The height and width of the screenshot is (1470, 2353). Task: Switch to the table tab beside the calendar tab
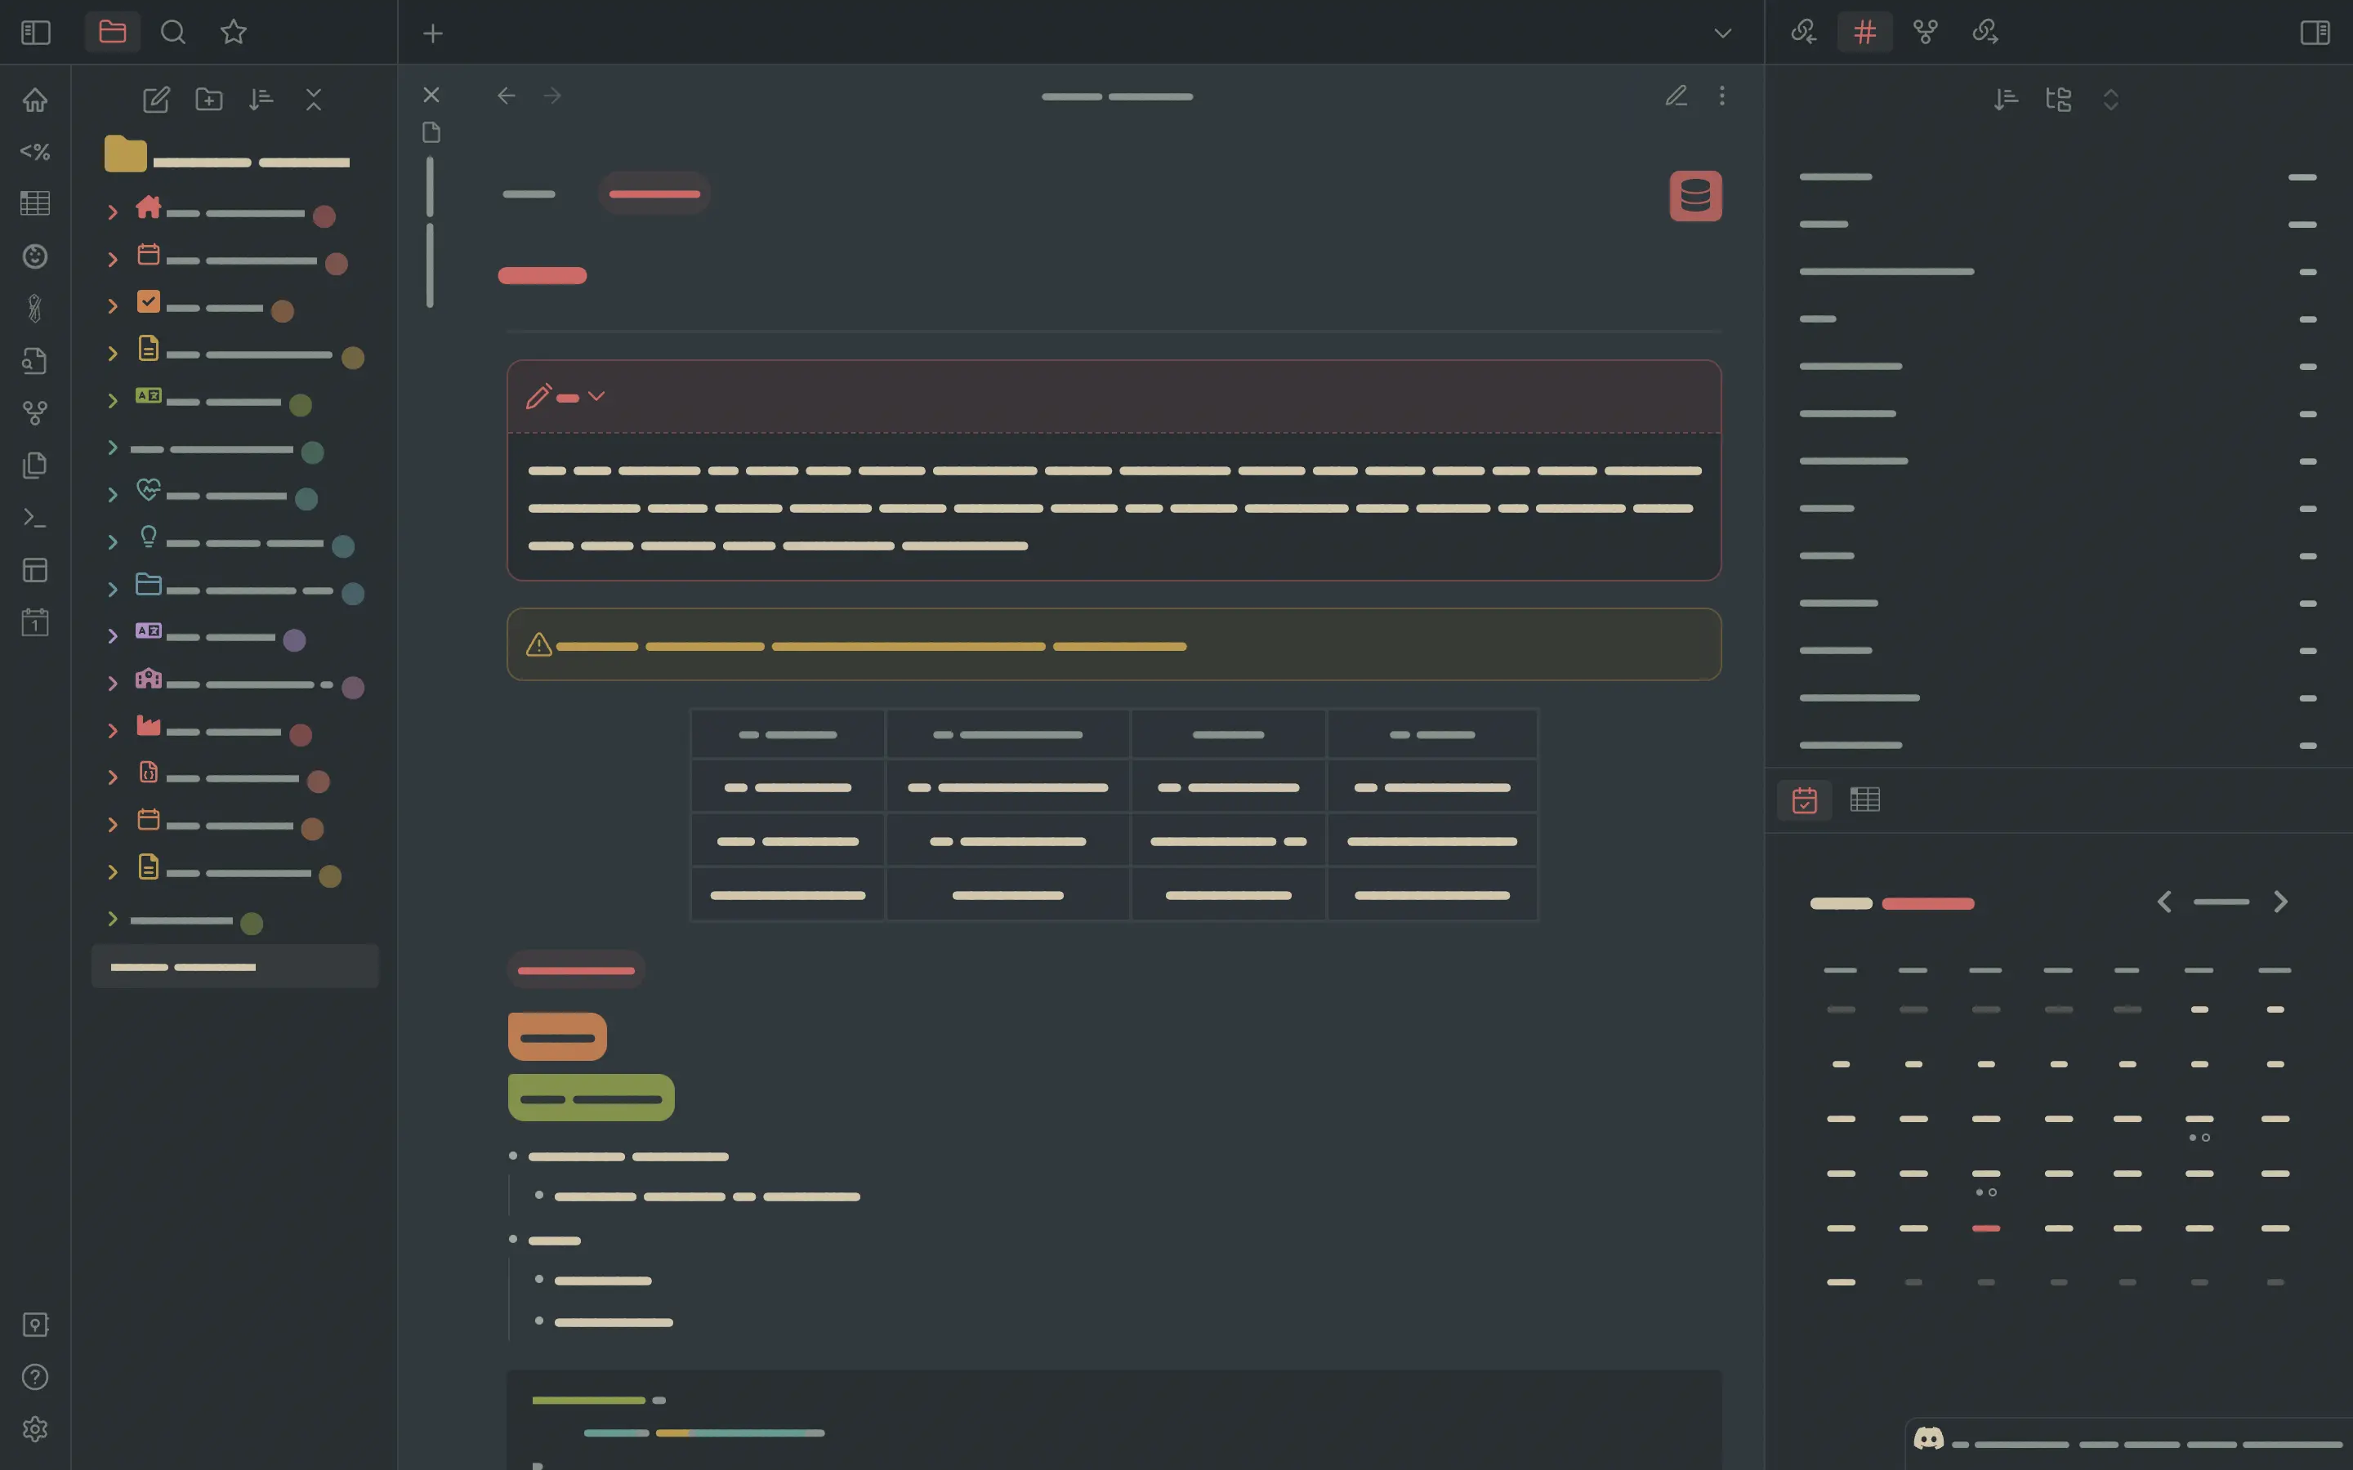click(x=1864, y=800)
